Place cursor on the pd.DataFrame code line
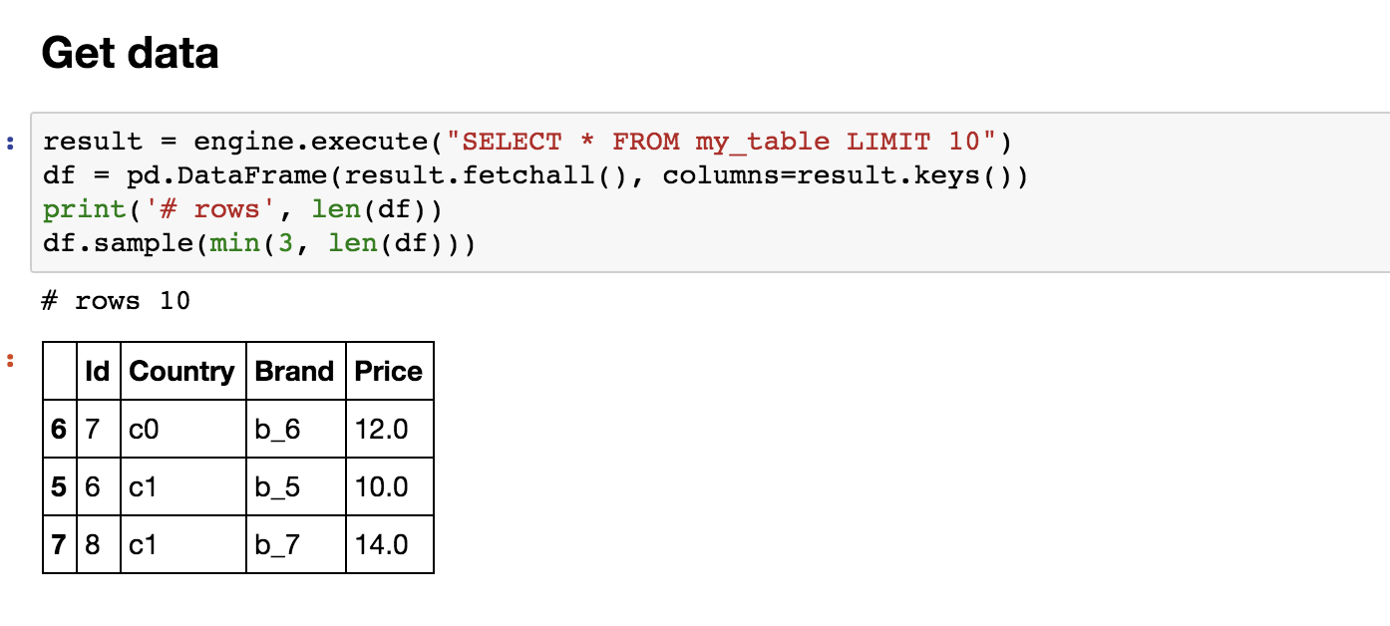This screenshot has width=1390, height=626. pyautogui.click(x=535, y=175)
